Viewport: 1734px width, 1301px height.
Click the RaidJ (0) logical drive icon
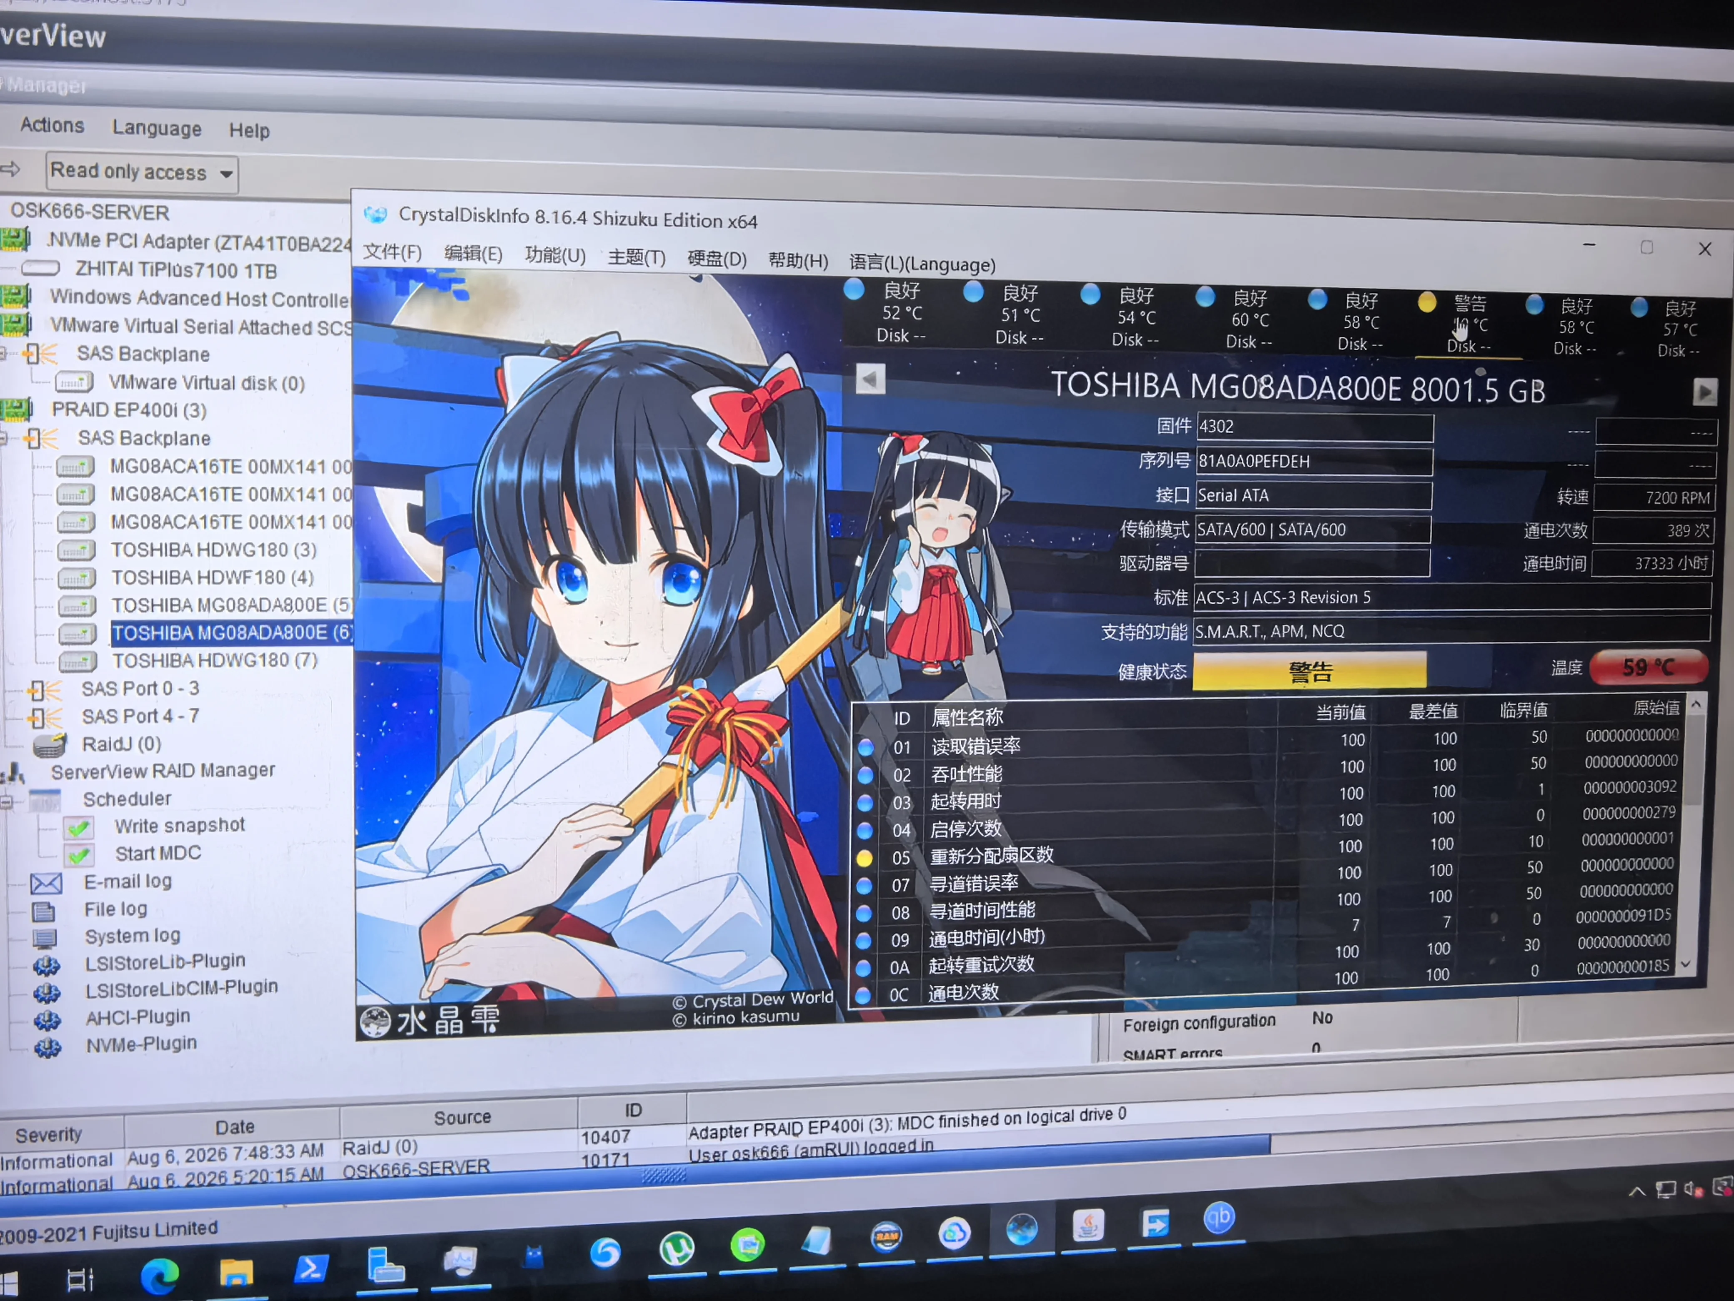pos(50,745)
